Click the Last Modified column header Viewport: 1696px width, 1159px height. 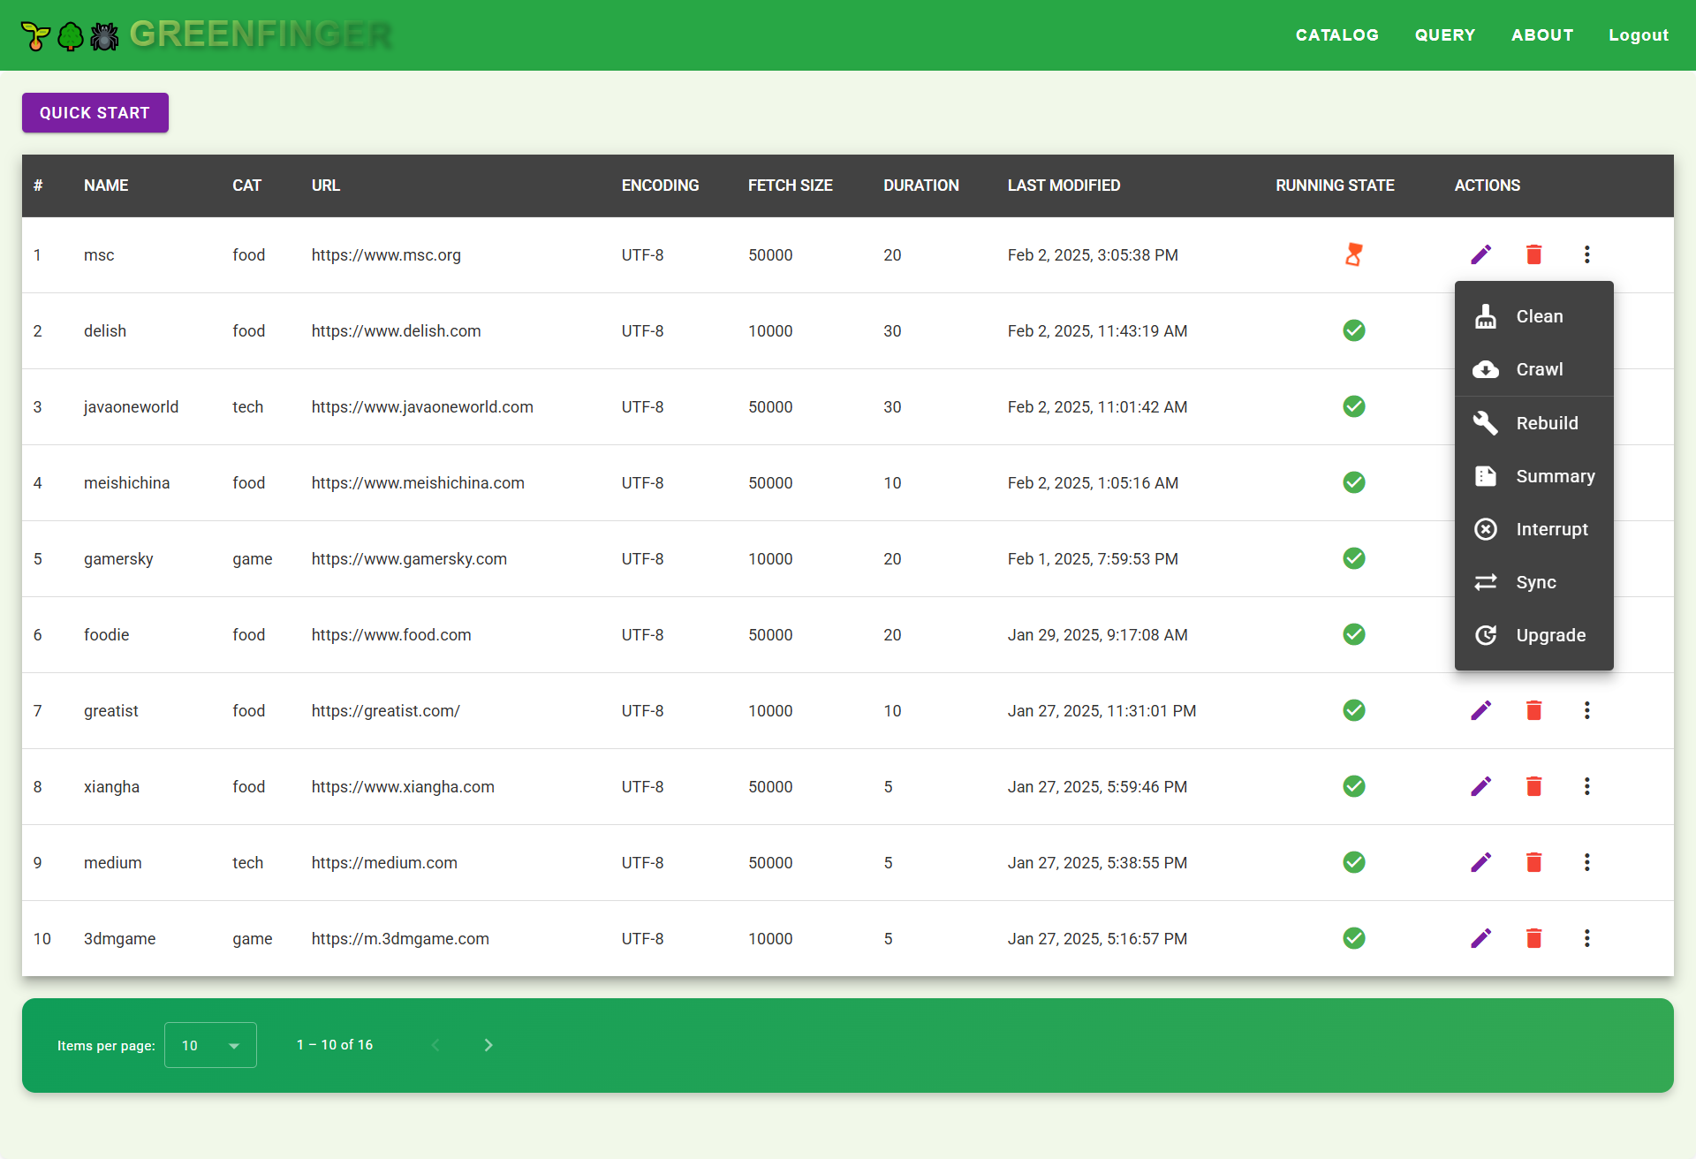(x=1064, y=186)
